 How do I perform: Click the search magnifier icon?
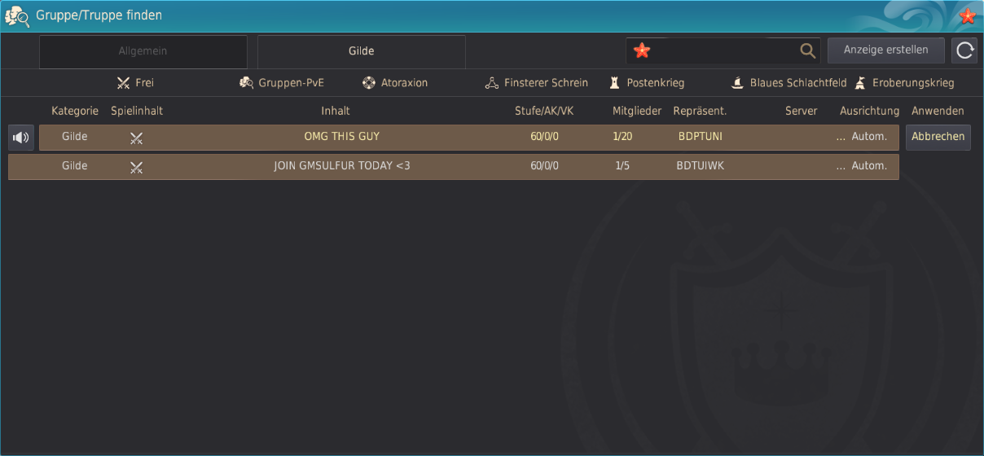click(x=807, y=50)
